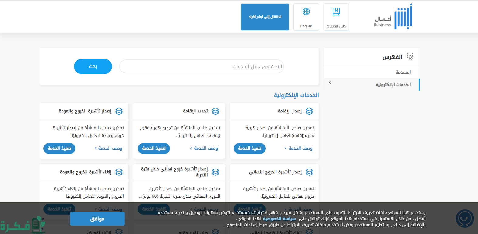The width and height of the screenshot is (478, 234).
Task: Expand وصف الخدمة for تجديد الإقامة
Action: 204,148
